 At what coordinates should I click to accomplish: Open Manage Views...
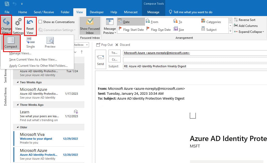point(20,53)
